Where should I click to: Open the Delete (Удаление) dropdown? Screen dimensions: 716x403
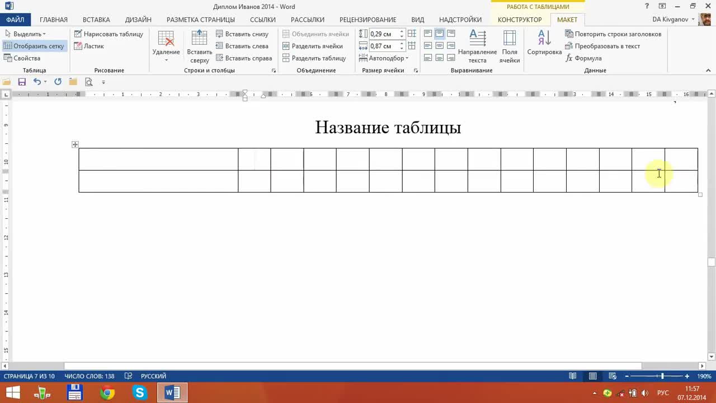[x=166, y=46]
